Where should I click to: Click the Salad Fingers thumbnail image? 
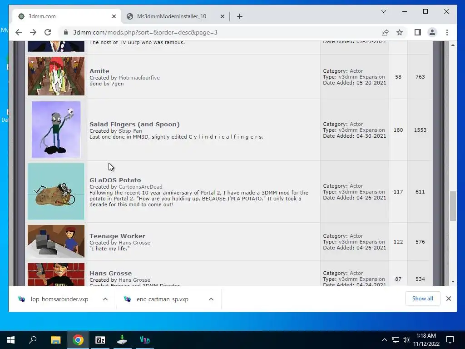click(56, 130)
